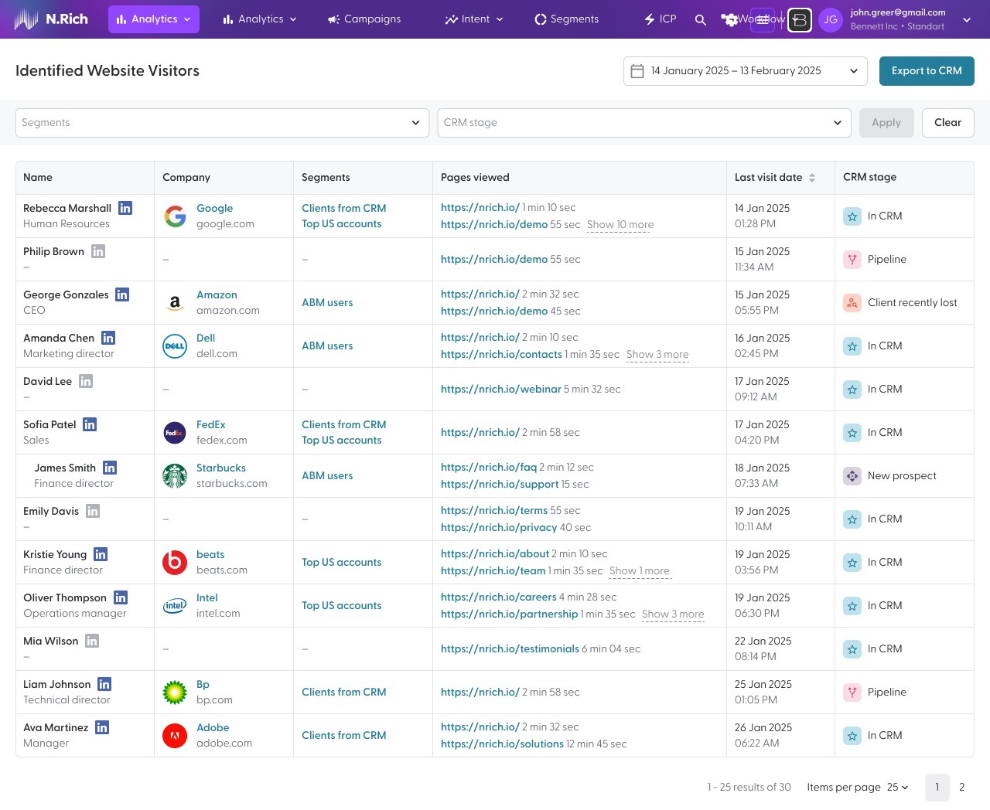Image resolution: width=990 pixels, height=810 pixels.
Task: Sort by Last visit date column
Action: pos(774,178)
